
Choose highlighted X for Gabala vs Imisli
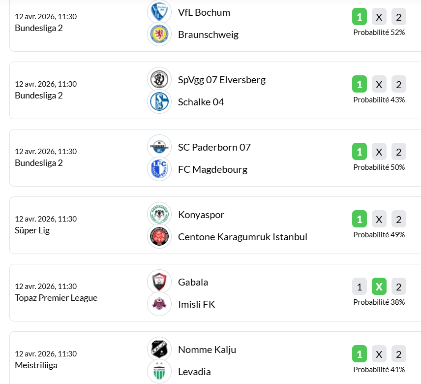tap(379, 287)
